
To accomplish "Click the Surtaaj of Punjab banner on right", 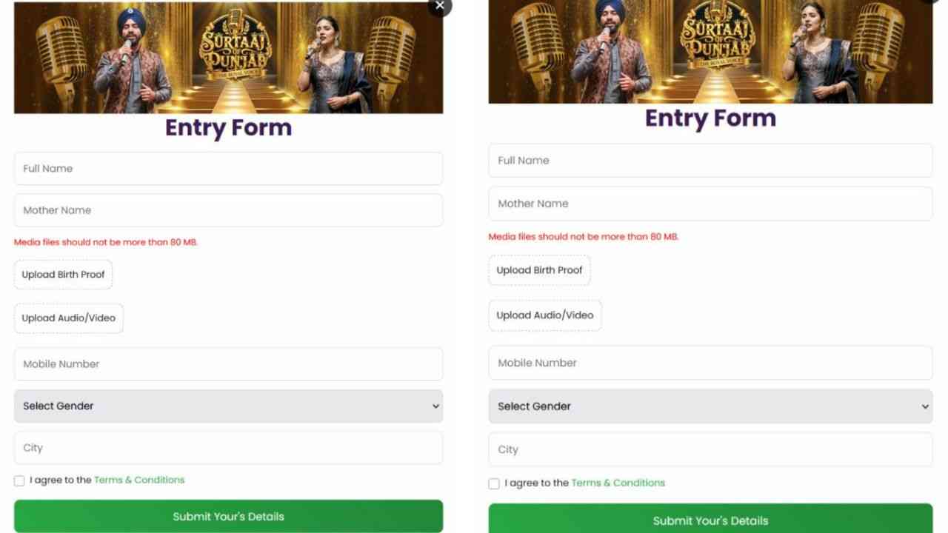I will [710, 52].
